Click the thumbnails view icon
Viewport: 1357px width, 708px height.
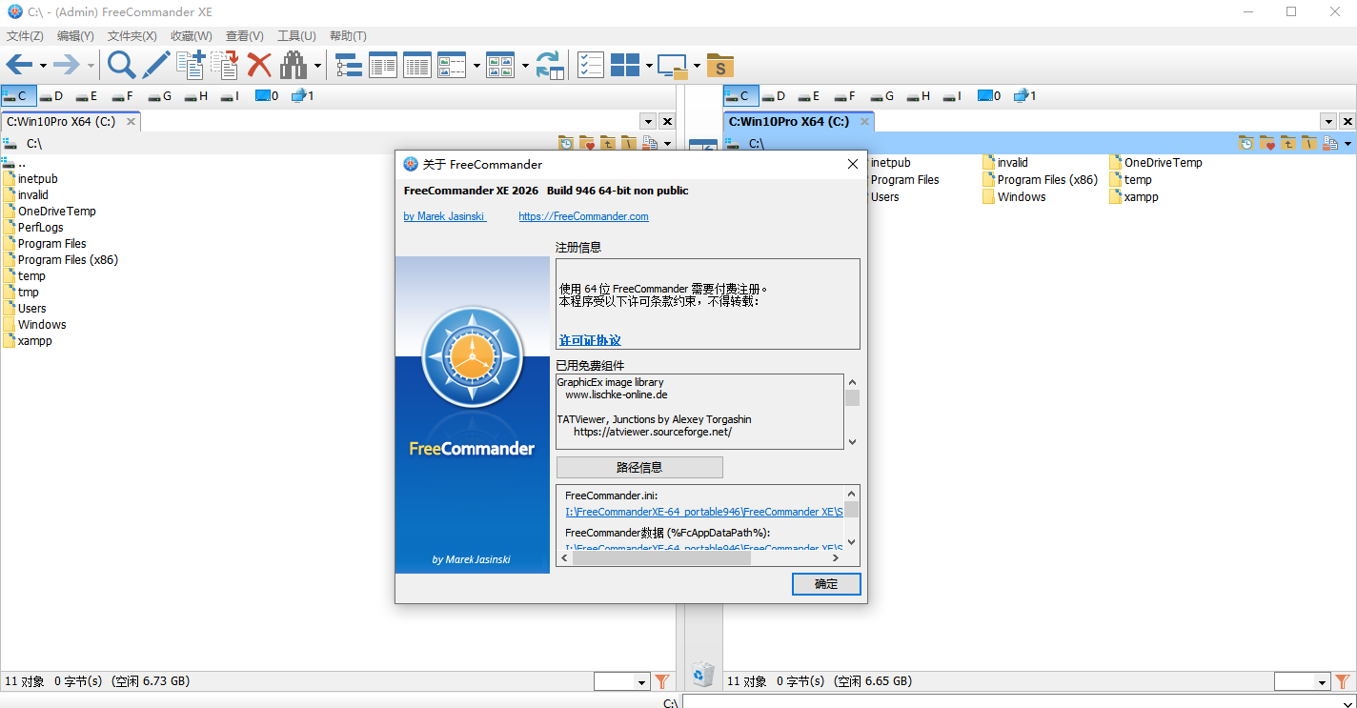pyautogui.click(x=500, y=65)
